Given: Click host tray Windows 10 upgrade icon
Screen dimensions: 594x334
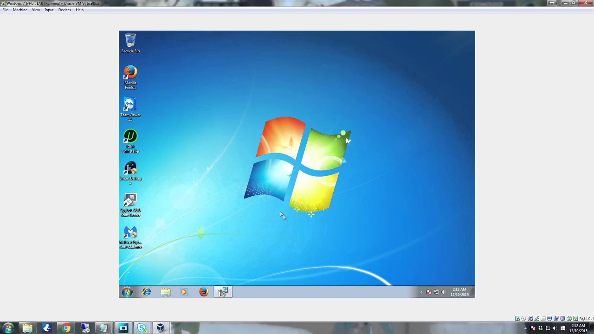Looking at the screenshot, I should click(562, 328).
